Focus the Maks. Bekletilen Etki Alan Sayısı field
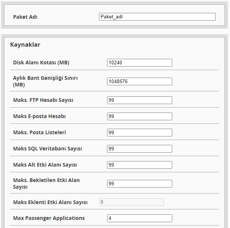The image size is (230, 228). click(139, 184)
